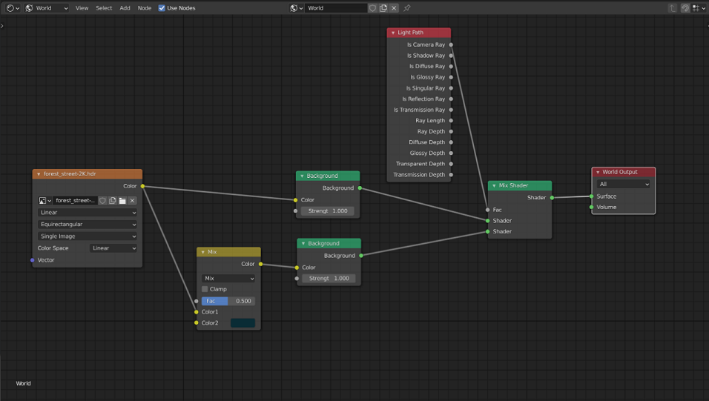Click environment texture Color output socket
This screenshot has width=709, height=401.
pyautogui.click(x=142, y=186)
